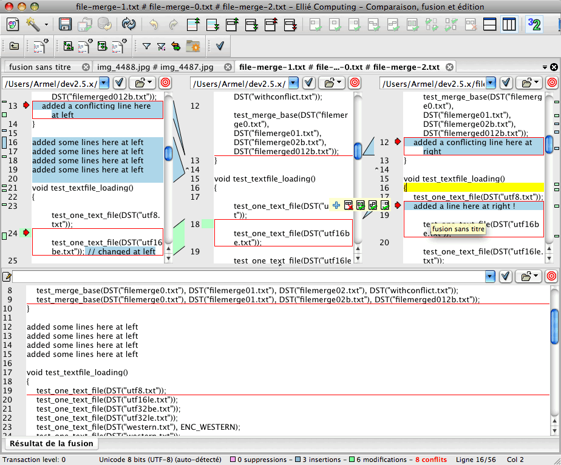561x465 pixels.
Task: Click the new comparison document icon
Action: pyautogui.click(x=13, y=25)
